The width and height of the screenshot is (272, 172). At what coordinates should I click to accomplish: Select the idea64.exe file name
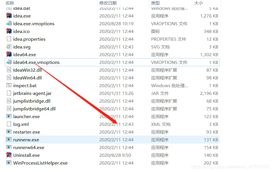click(25, 54)
